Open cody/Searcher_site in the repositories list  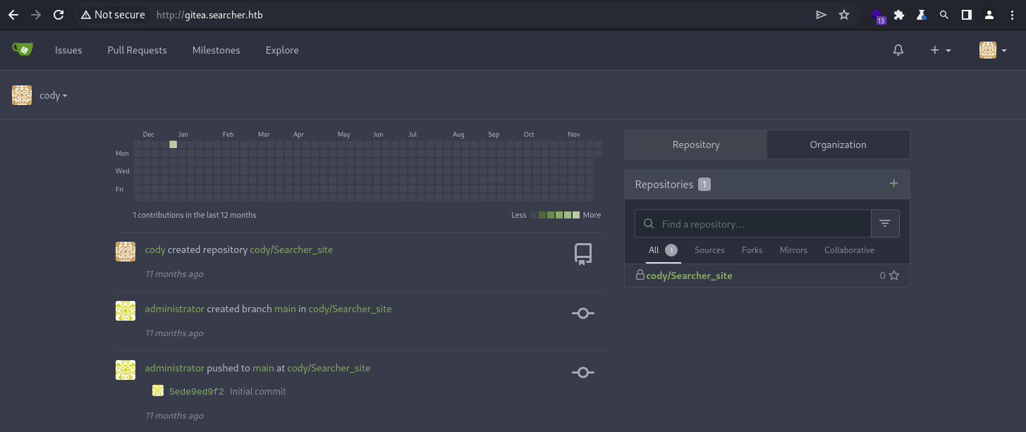click(689, 276)
